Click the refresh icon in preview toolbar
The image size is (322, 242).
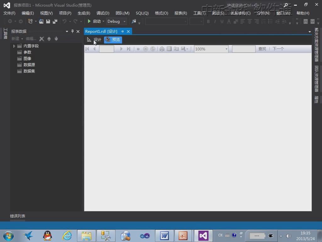(x=153, y=49)
